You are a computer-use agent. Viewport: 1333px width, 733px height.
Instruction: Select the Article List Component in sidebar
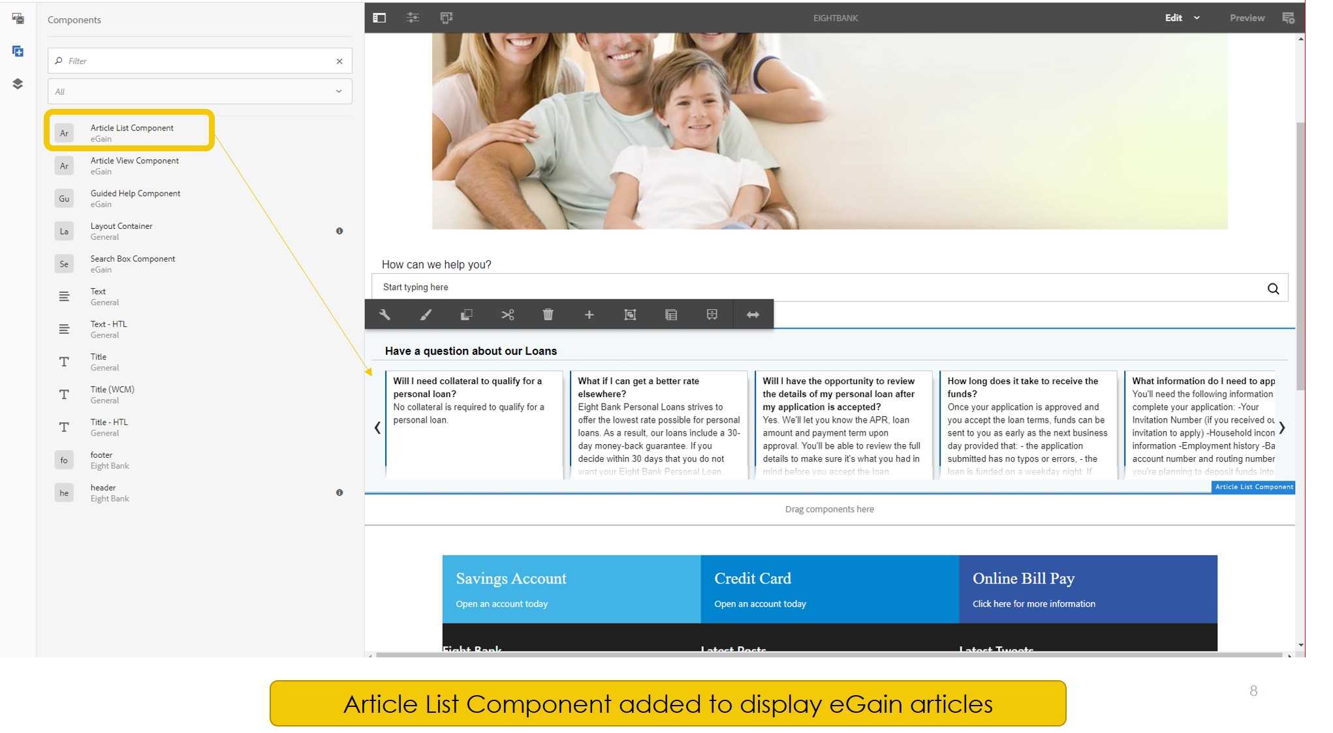tap(131, 132)
